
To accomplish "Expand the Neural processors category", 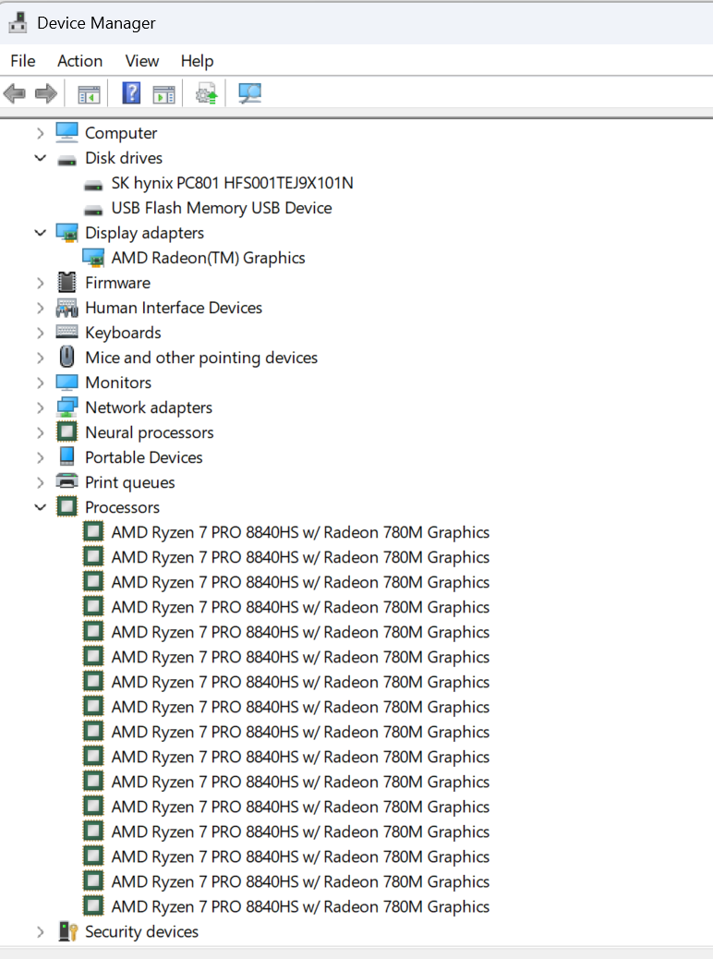I will pos(40,432).
